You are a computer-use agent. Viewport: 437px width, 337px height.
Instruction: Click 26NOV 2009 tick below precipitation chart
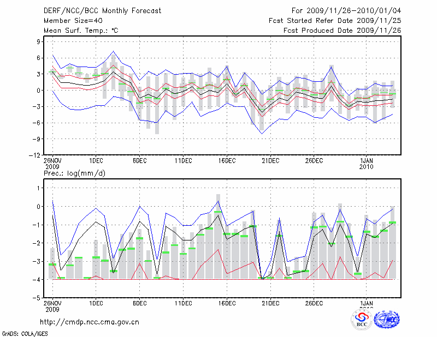52,306
